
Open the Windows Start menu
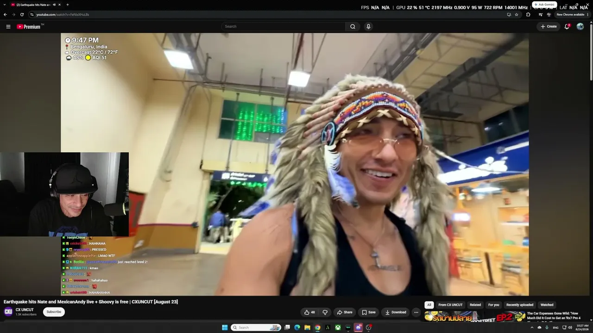[x=225, y=327]
